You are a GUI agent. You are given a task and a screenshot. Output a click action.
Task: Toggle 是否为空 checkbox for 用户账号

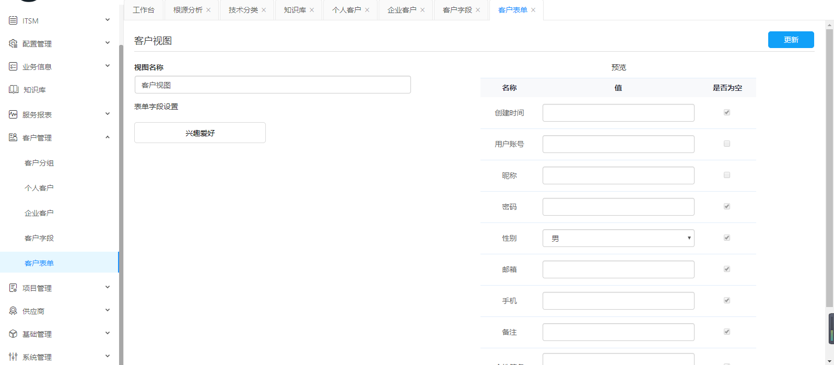(726, 144)
